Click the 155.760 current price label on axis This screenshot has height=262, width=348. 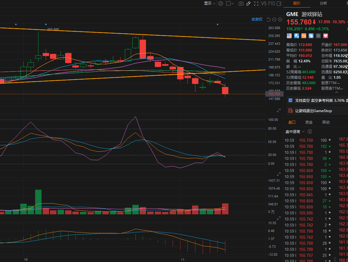point(274,94)
